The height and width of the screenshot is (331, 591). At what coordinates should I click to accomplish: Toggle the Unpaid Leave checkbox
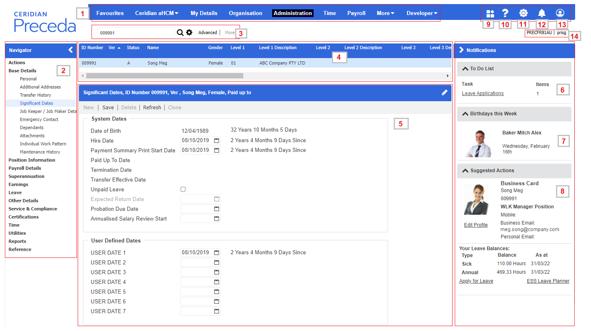click(x=183, y=189)
